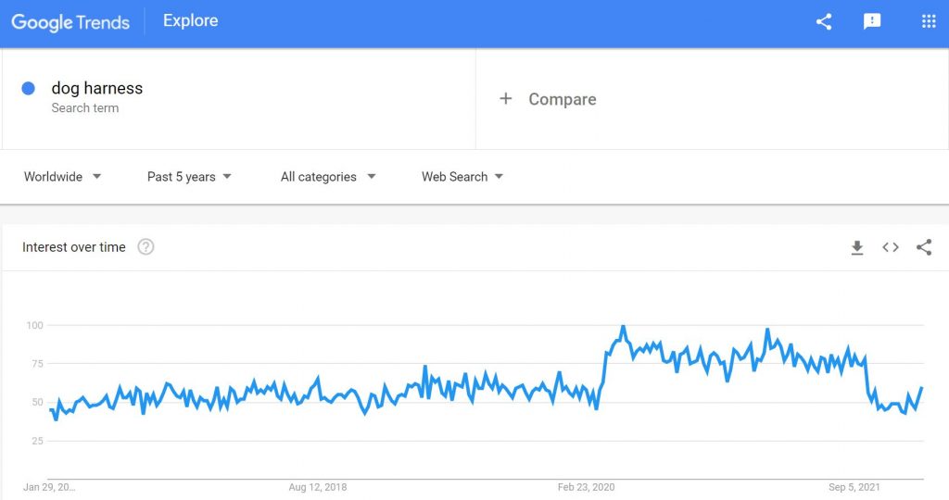Open the Past 5 years time range dropdown

pos(189,177)
